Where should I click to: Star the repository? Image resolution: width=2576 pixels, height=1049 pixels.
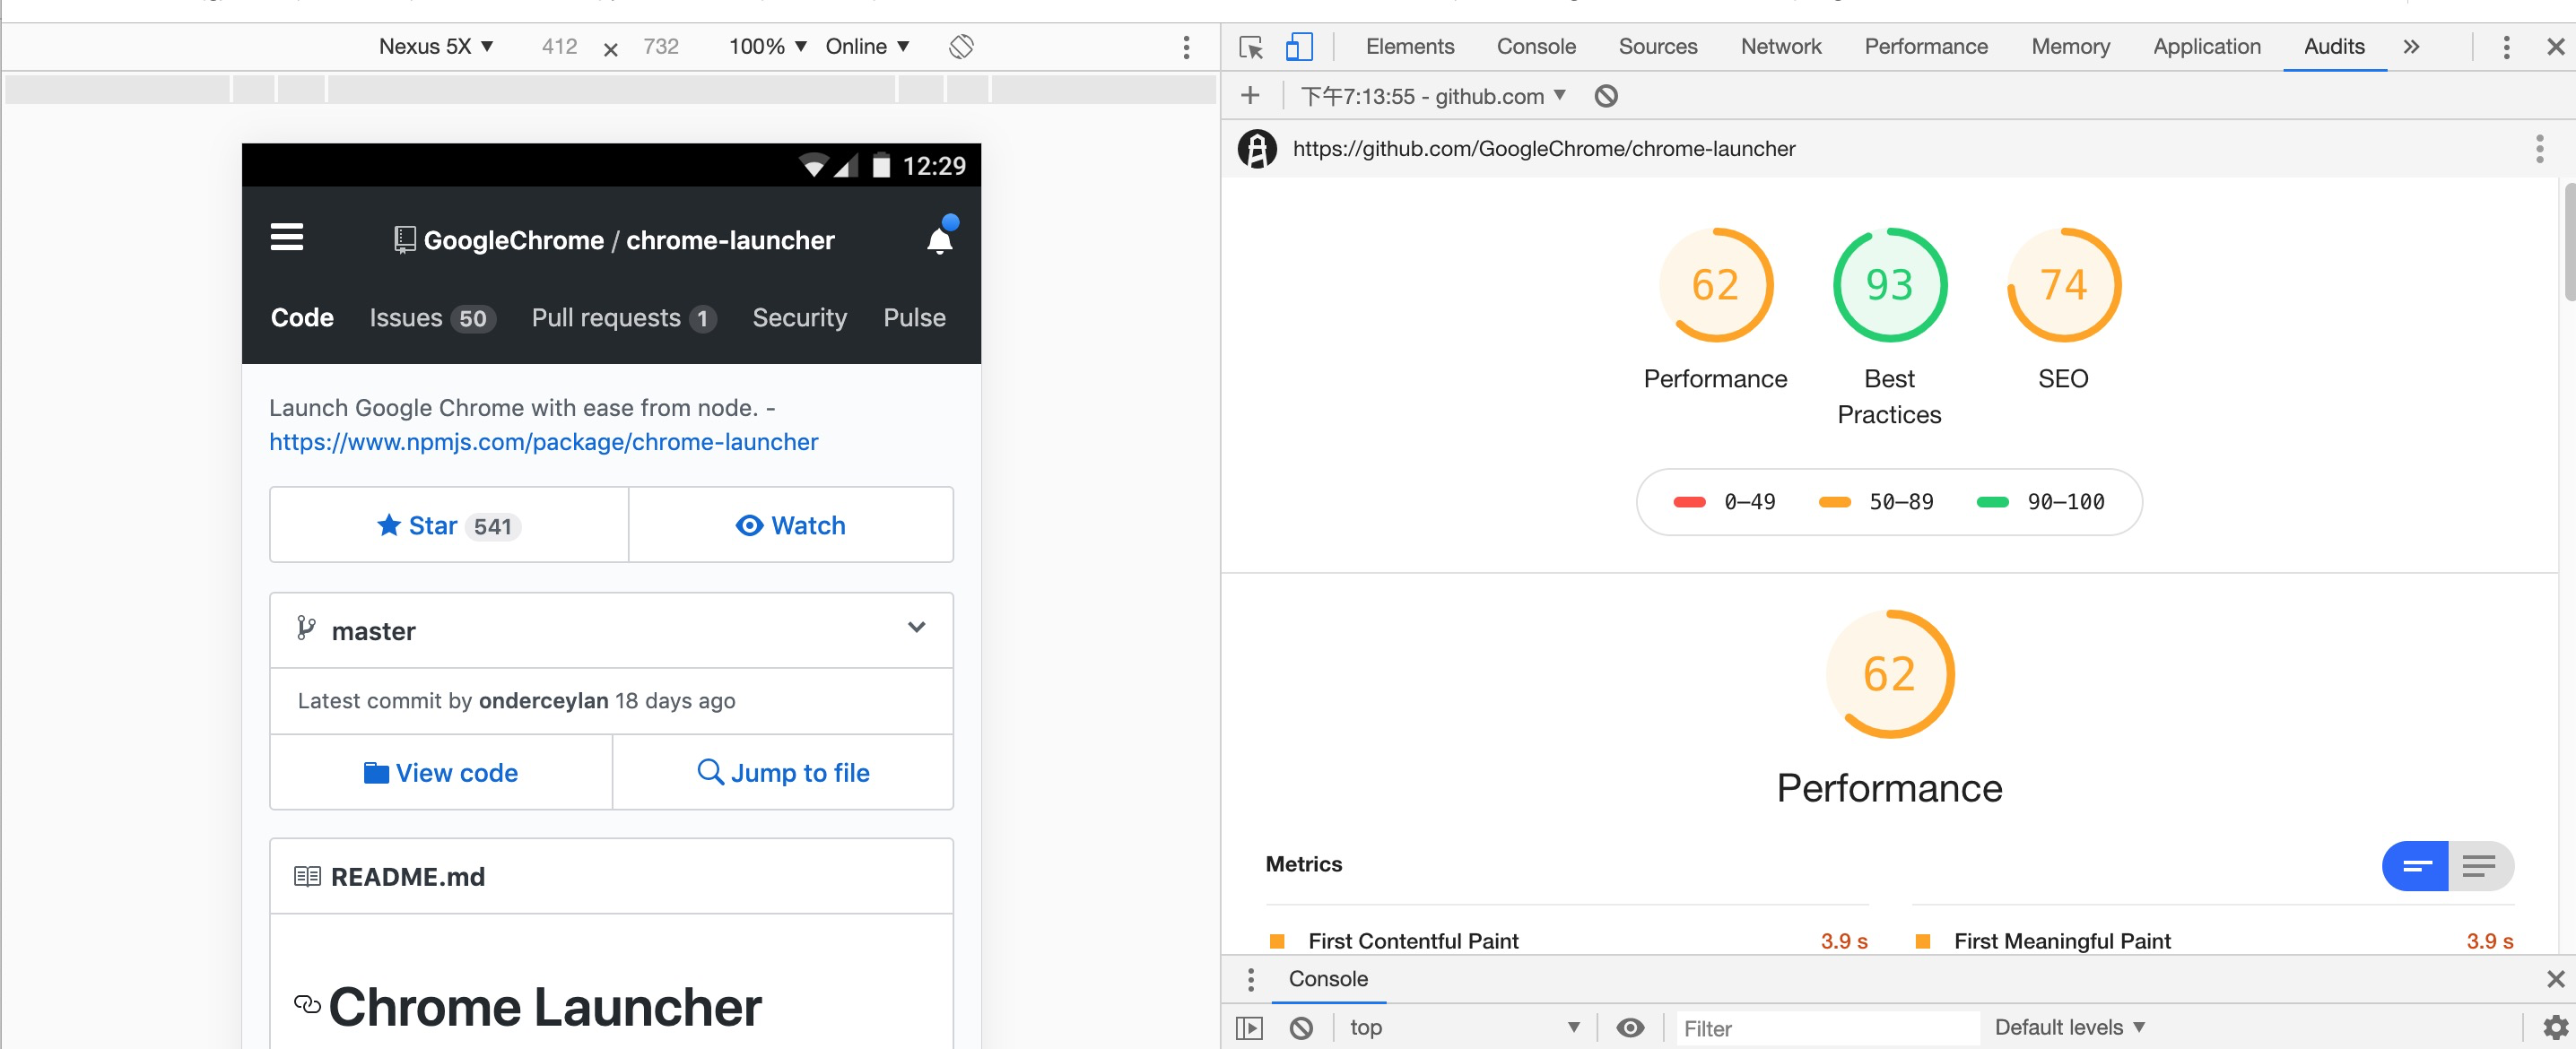click(448, 525)
